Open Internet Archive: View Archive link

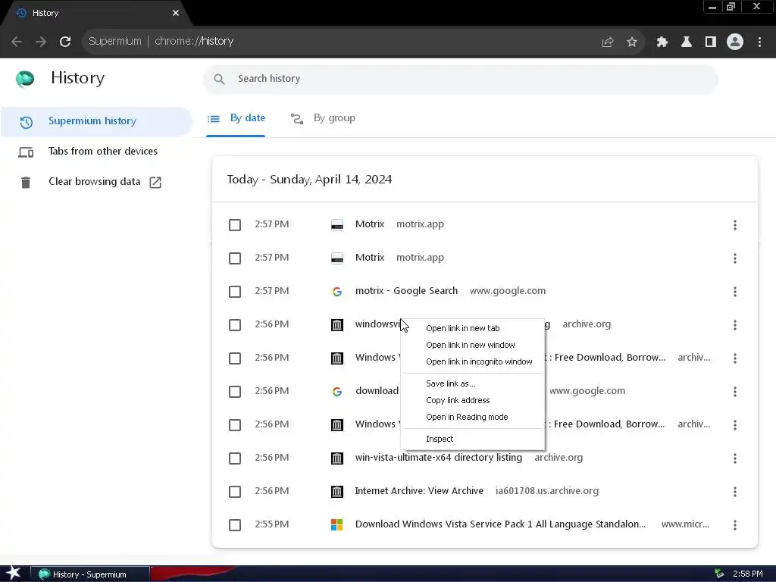(x=419, y=491)
